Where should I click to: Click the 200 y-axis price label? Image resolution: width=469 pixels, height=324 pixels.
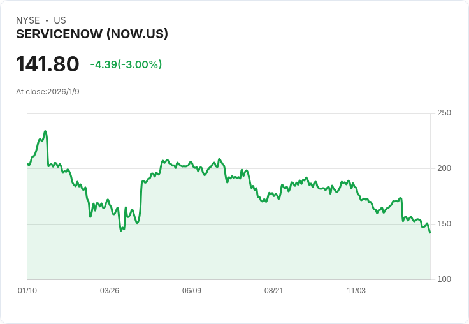click(x=444, y=168)
